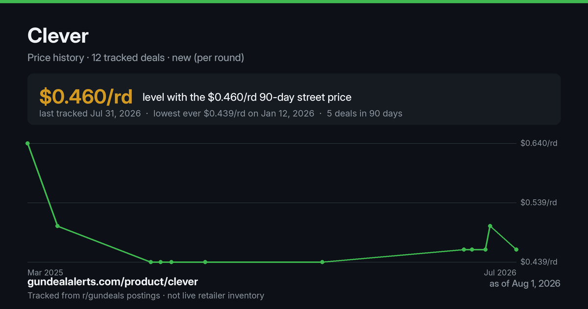
Task: Click the 'as of Aug 1, 2026' text
Action: tap(525, 283)
